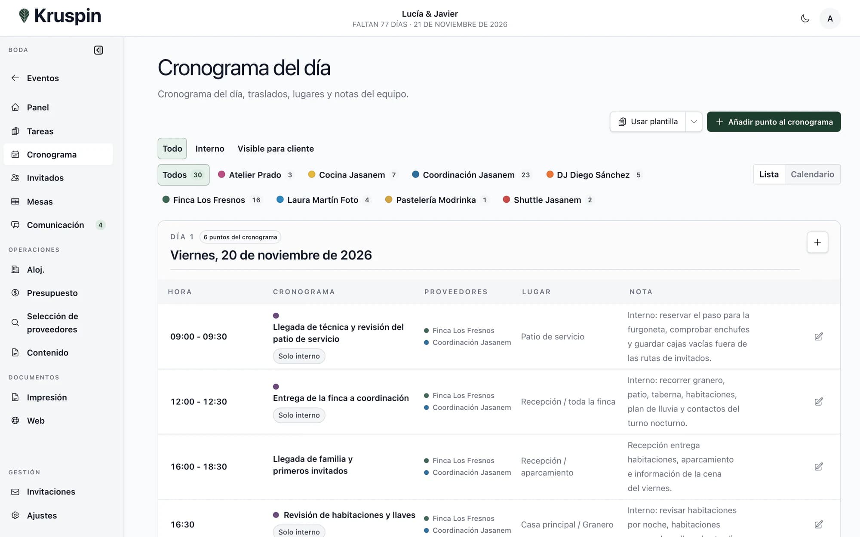Select Cronograma in sidebar
Image resolution: width=860 pixels, height=537 pixels.
[x=58, y=154]
